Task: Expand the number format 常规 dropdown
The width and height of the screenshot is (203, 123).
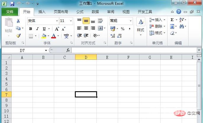Action: 130,21
